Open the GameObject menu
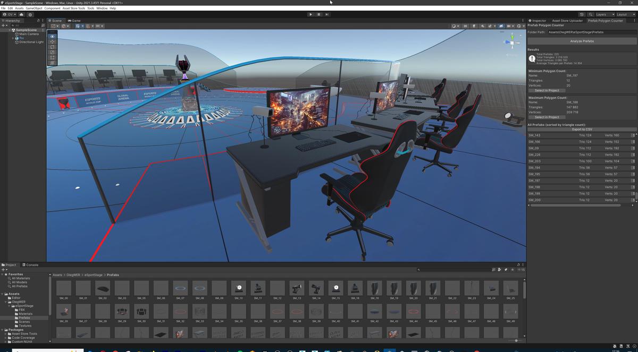This screenshot has width=638, height=352. [x=33, y=8]
